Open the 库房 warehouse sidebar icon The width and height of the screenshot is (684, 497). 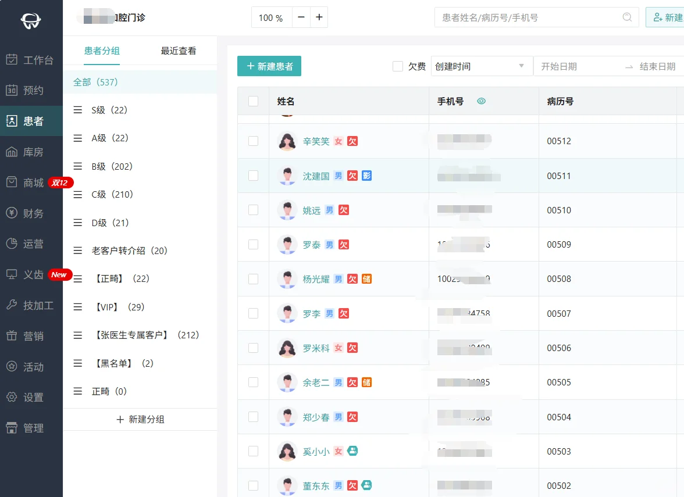click(12, 152)
